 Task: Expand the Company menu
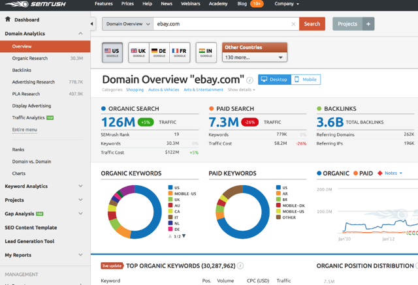click(287, 4)
